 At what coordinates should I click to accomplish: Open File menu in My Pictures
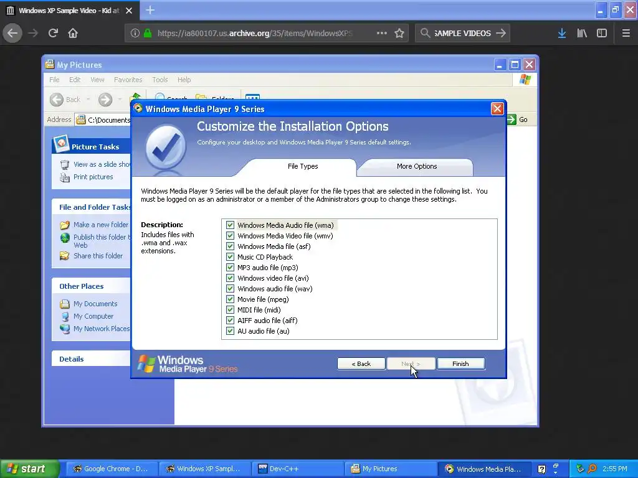pos(54,80)
